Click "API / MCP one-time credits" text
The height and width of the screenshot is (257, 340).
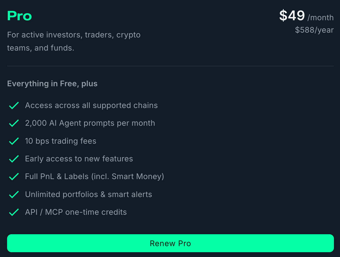(x=76, y=212)
